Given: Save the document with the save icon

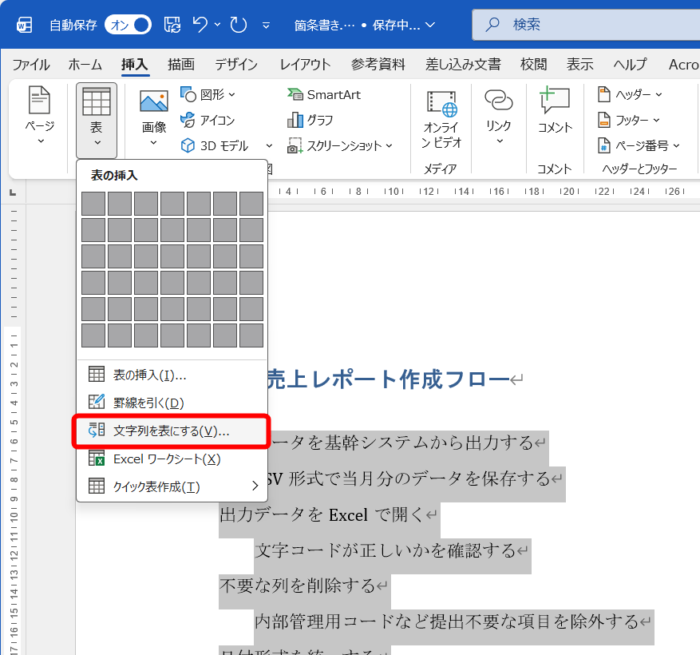Looking at the screenshot, I should pos(171,25).
